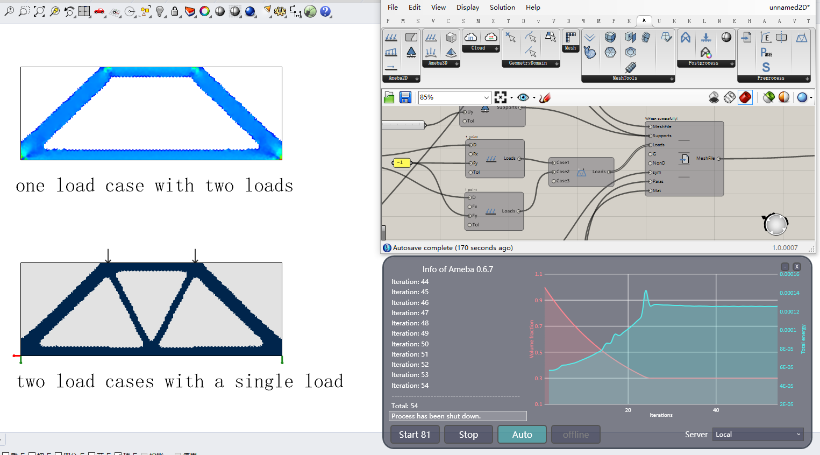Screen dimensions: 820x455
Task: Click the canvas compass navigation widget
Action: click(x=775, y=224)
